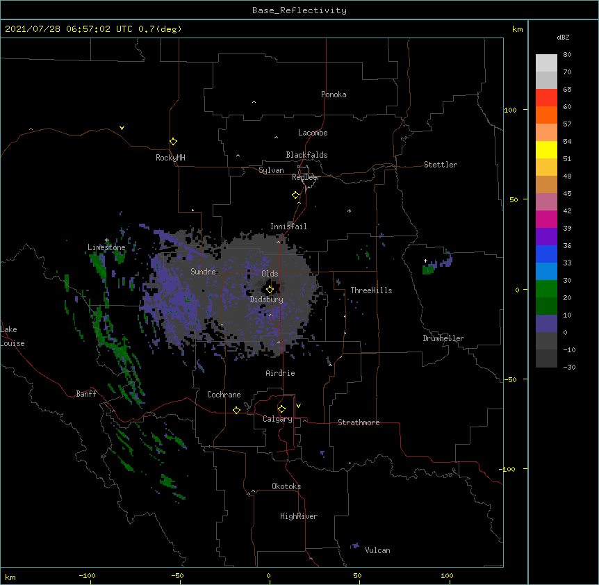Click the -30 value in the dBZ legend
The height and width of the screenshot is (585, 599).
tap(569, 368)
